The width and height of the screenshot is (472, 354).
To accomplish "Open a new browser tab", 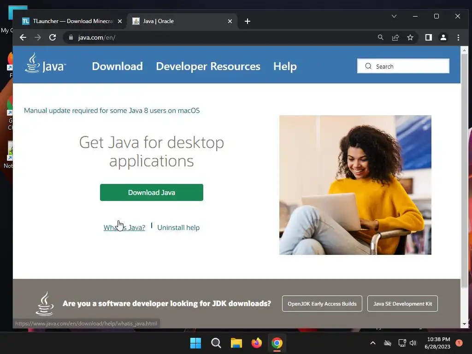I will coord(248,21).
